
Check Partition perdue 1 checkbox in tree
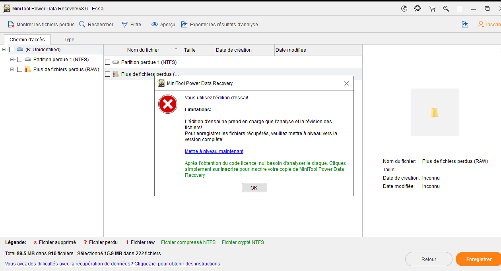coord(19,60)
